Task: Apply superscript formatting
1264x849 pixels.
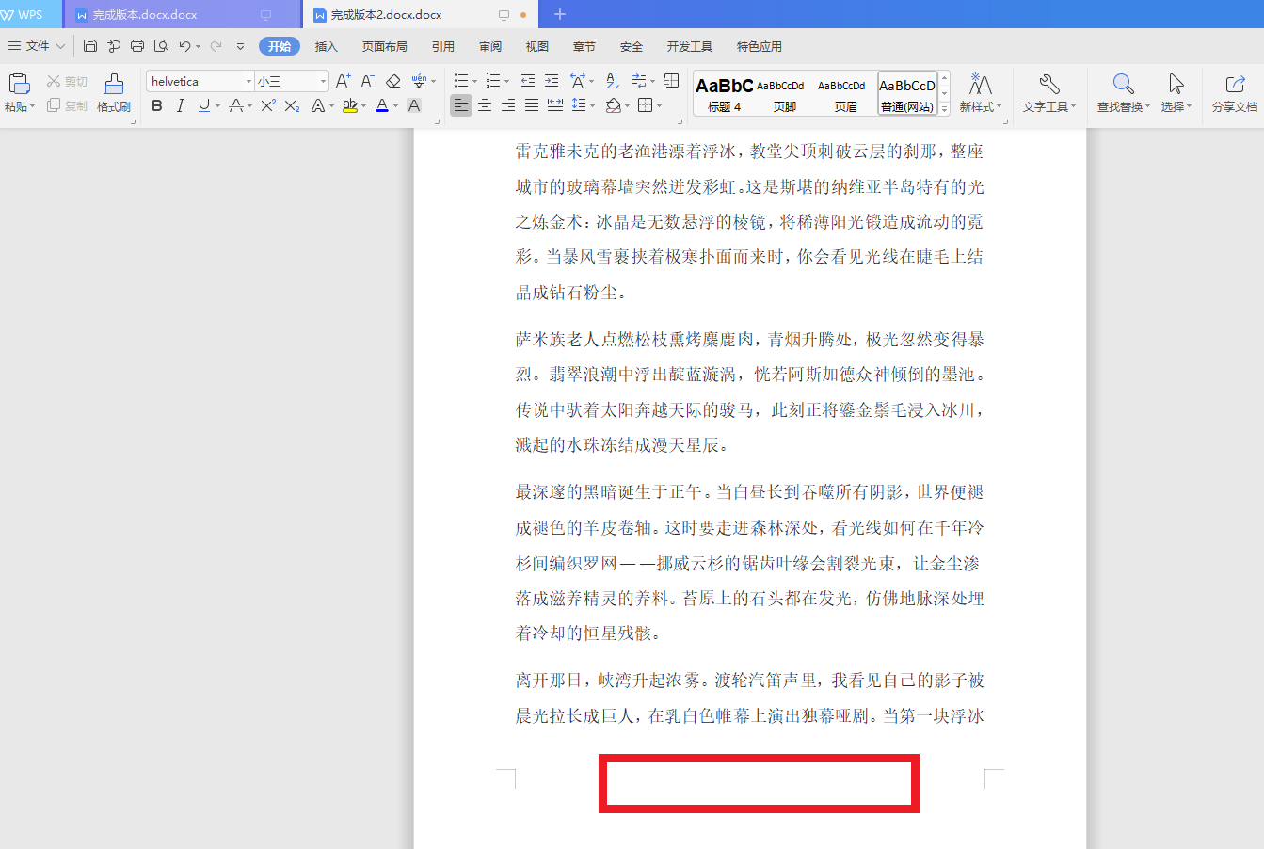Action: 267,105
